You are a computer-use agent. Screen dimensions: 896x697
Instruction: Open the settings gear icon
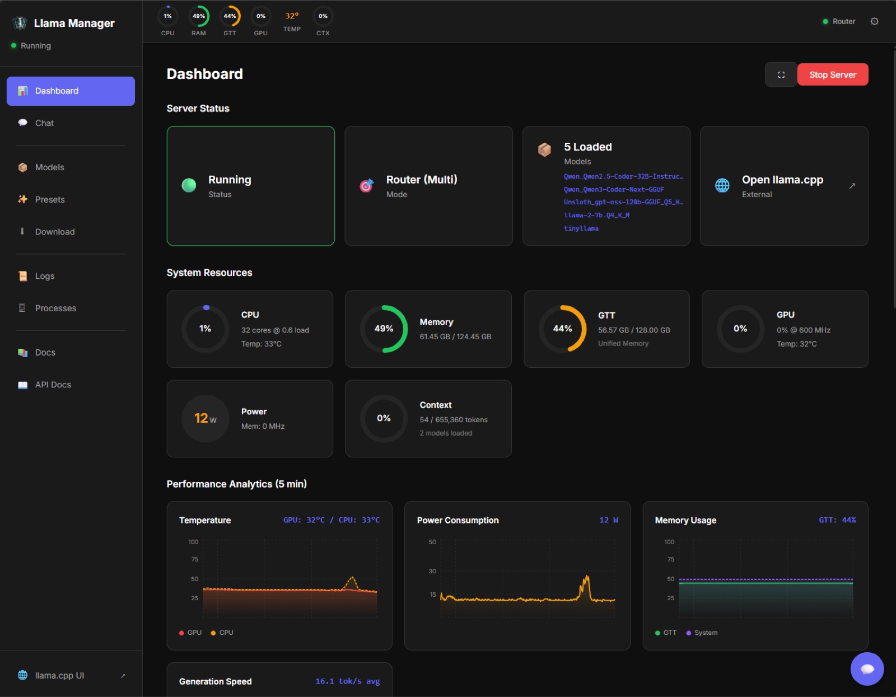874,21
